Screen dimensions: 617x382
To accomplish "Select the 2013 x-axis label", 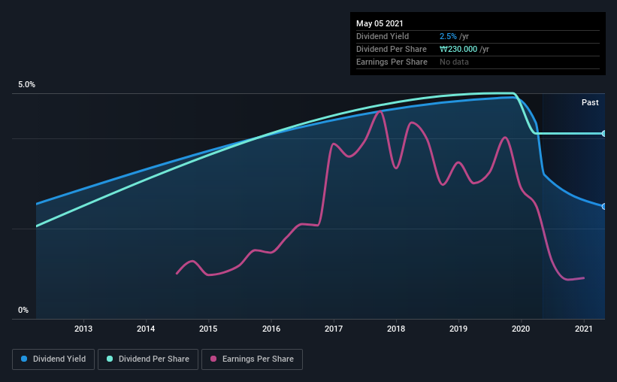I will tap(83, 329).
